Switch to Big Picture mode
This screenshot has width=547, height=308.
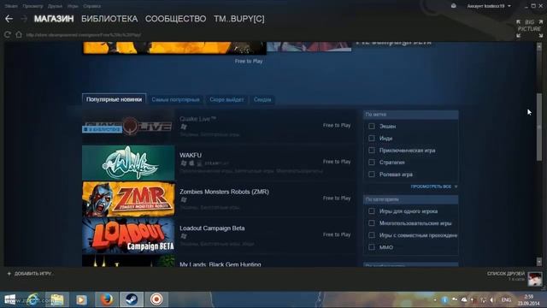[529, 28]
